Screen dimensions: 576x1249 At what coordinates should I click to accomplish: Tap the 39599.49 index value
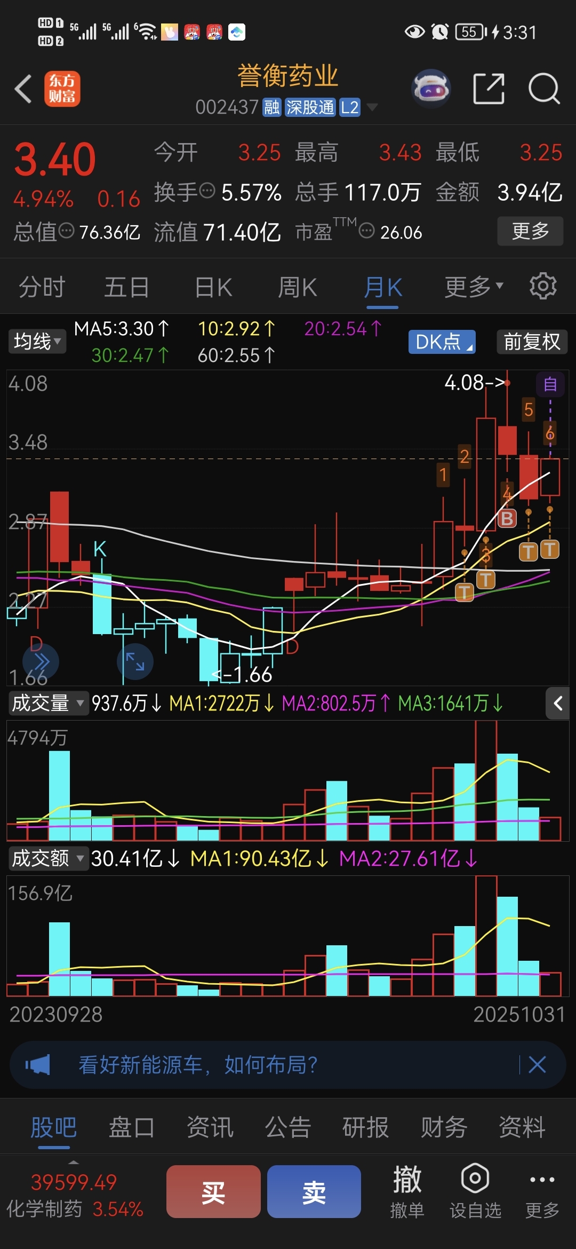click(74, 1182)
